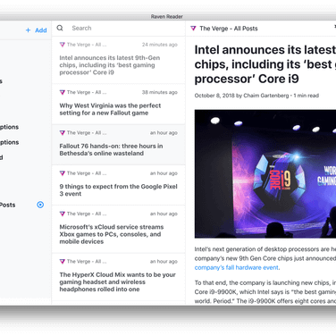
Task: Click the Verge icon on West Virginia item
Action: pos(63,92)
